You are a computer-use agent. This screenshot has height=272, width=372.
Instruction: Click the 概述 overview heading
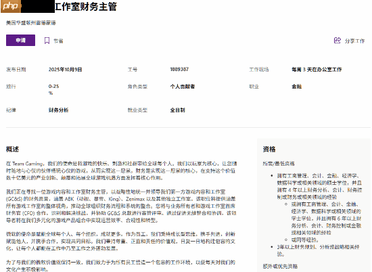[x=12, y=150]
